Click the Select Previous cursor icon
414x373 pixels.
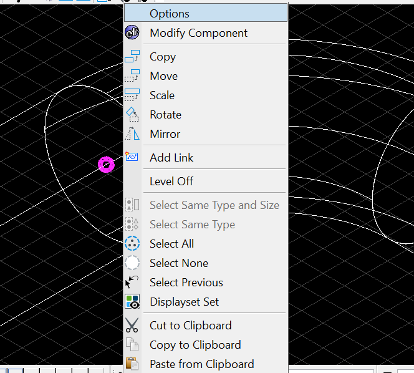tap(132, 282)
